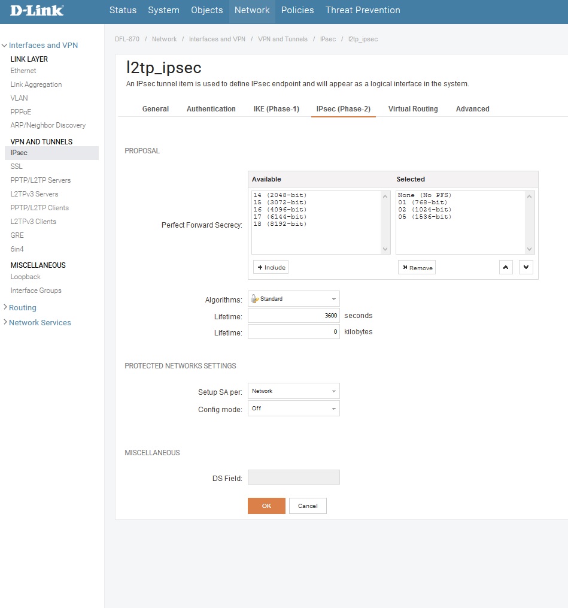Switch to the IKE (Phase-1) tab
Image resolution: width=568 pixels, height=608 pixels.
pyautogui.click(x=276, y=109)
